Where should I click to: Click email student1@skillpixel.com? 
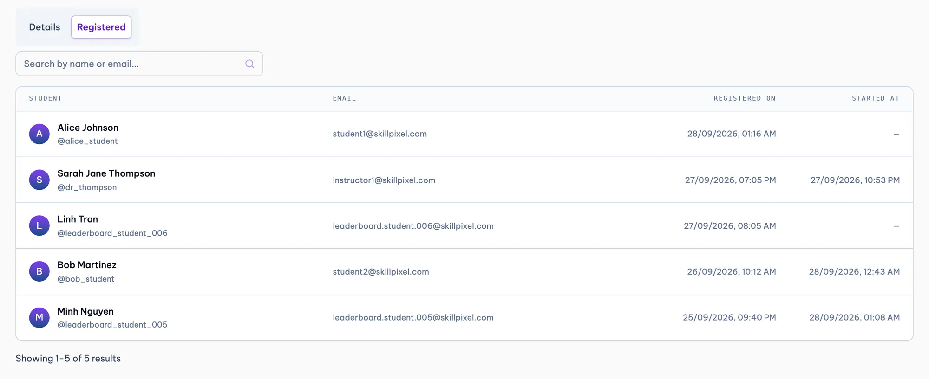coord(379,134)
